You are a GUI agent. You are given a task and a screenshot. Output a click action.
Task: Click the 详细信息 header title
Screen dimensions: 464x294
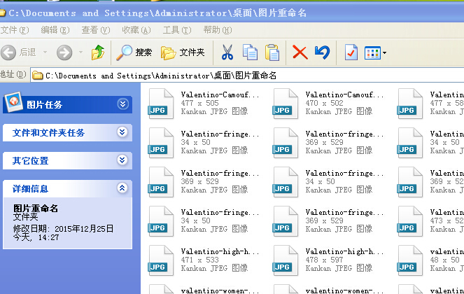[30, 188]
